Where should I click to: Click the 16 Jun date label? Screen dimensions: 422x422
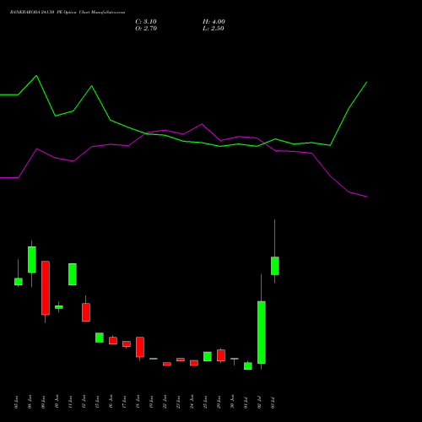pos(111,402)
